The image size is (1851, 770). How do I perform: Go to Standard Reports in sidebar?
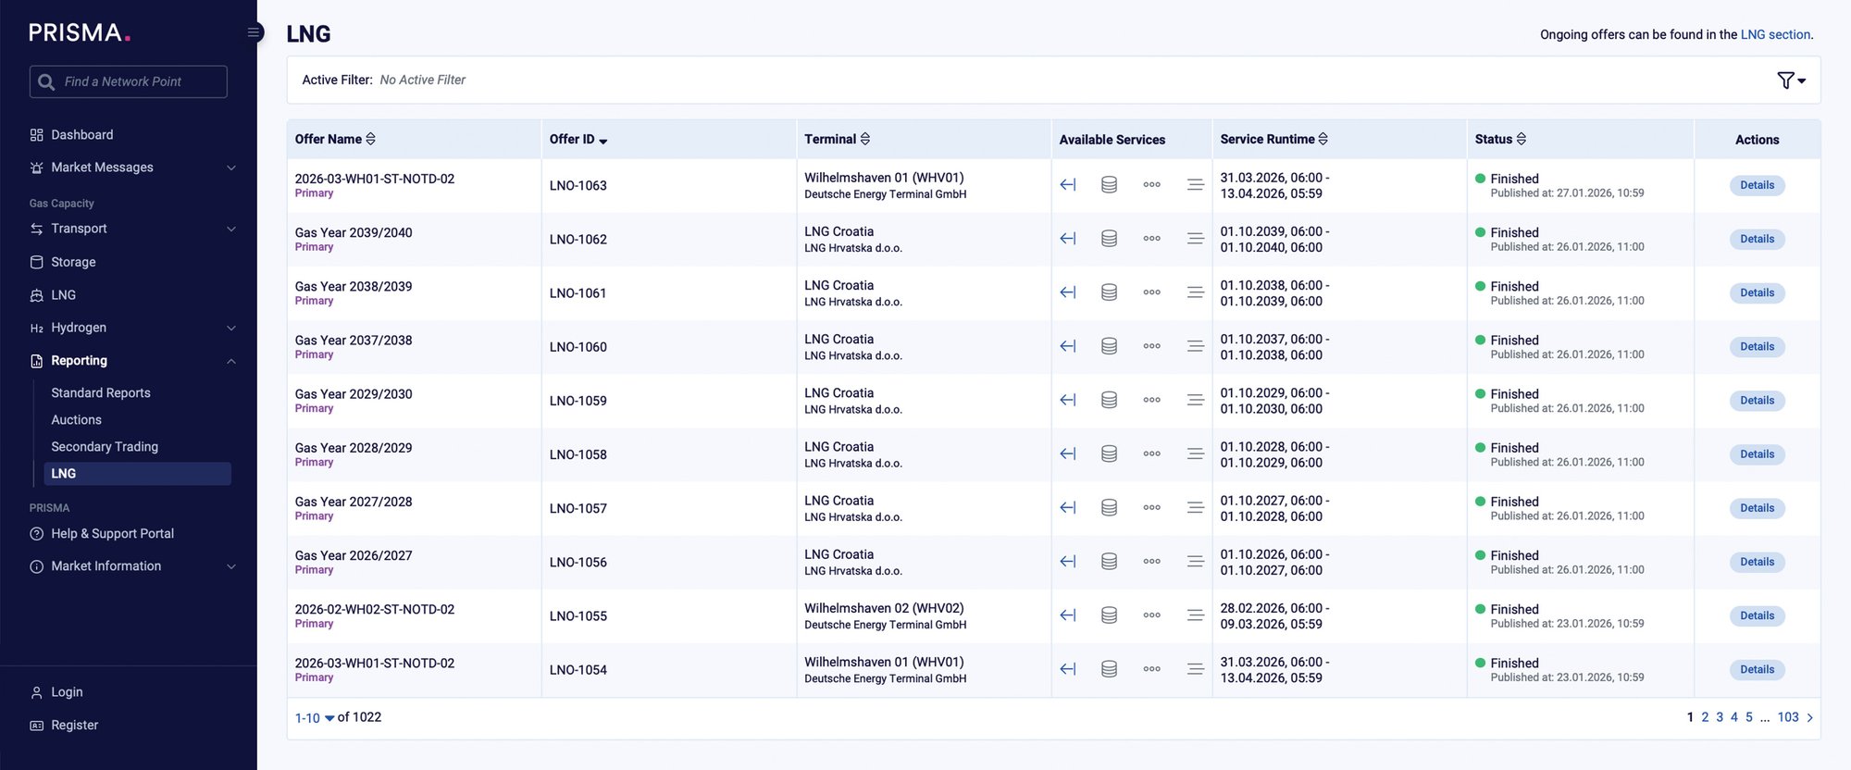[101, 393]
